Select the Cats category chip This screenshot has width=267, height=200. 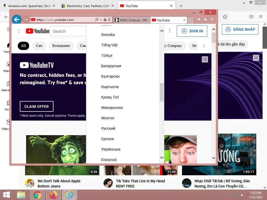39,46
